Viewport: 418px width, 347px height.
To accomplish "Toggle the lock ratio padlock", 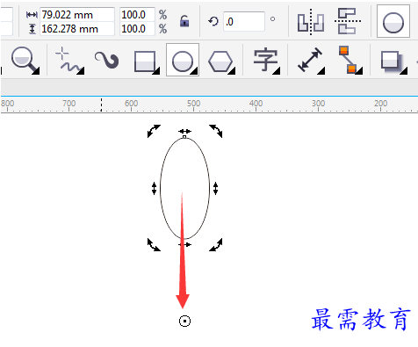I will (x=184, y=21).
